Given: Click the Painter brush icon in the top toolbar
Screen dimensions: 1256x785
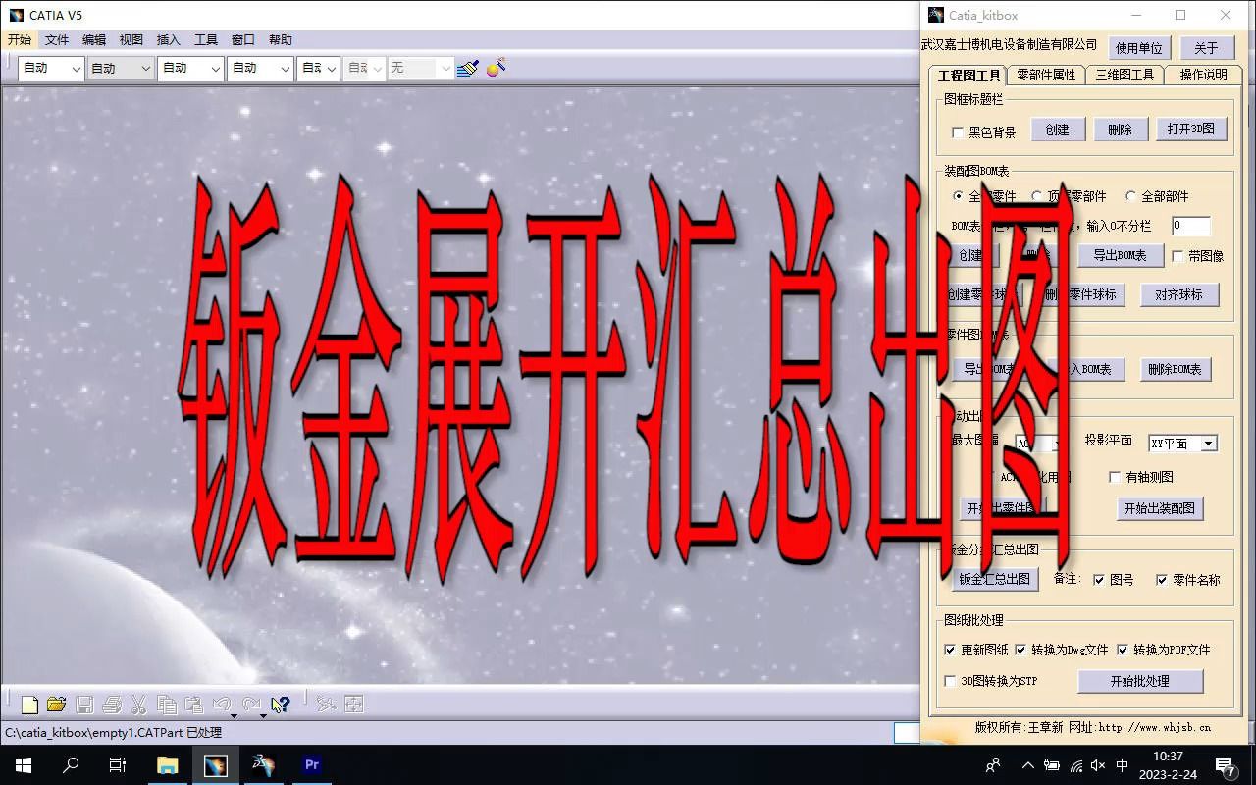Looking at the screenshot, I should (x=468, y=68).
